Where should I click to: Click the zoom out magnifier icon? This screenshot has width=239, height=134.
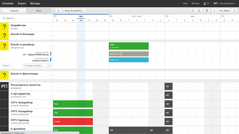click(x=193, y=11)
